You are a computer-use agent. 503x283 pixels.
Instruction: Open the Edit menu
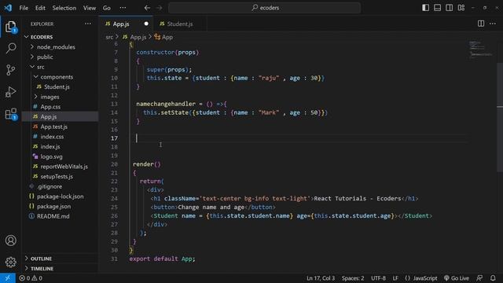[40, 8]
